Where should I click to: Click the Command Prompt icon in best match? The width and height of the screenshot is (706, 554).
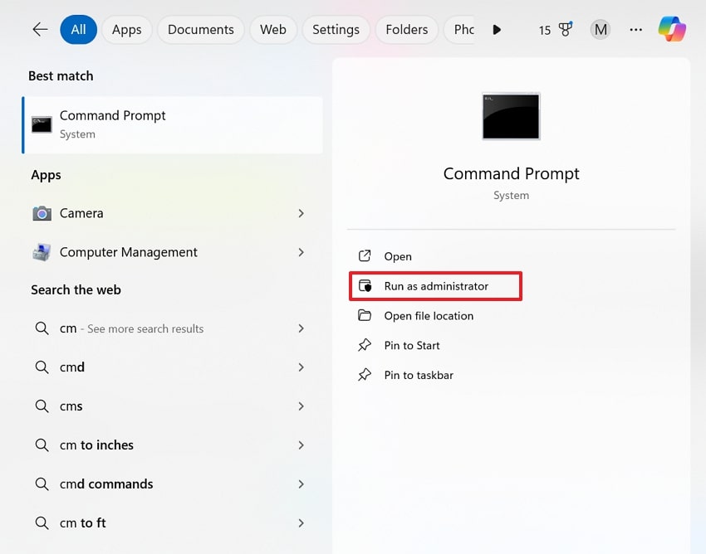[x=42, y=124]
